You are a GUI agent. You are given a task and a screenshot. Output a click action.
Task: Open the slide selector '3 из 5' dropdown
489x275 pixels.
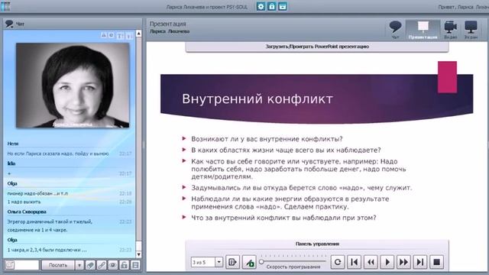point(219,262)
